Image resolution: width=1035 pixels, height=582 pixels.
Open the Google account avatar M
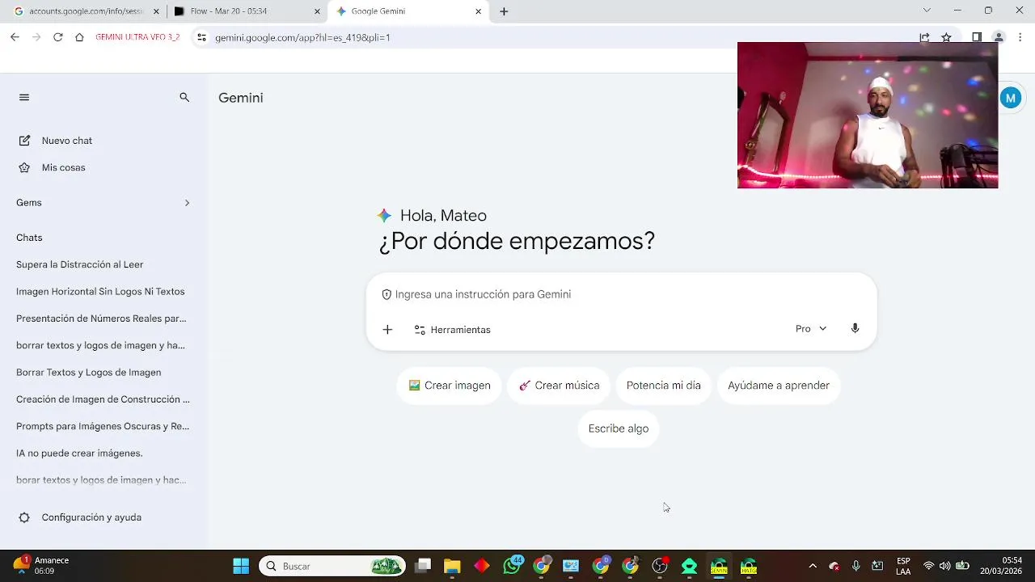[x=1011, y=99]
